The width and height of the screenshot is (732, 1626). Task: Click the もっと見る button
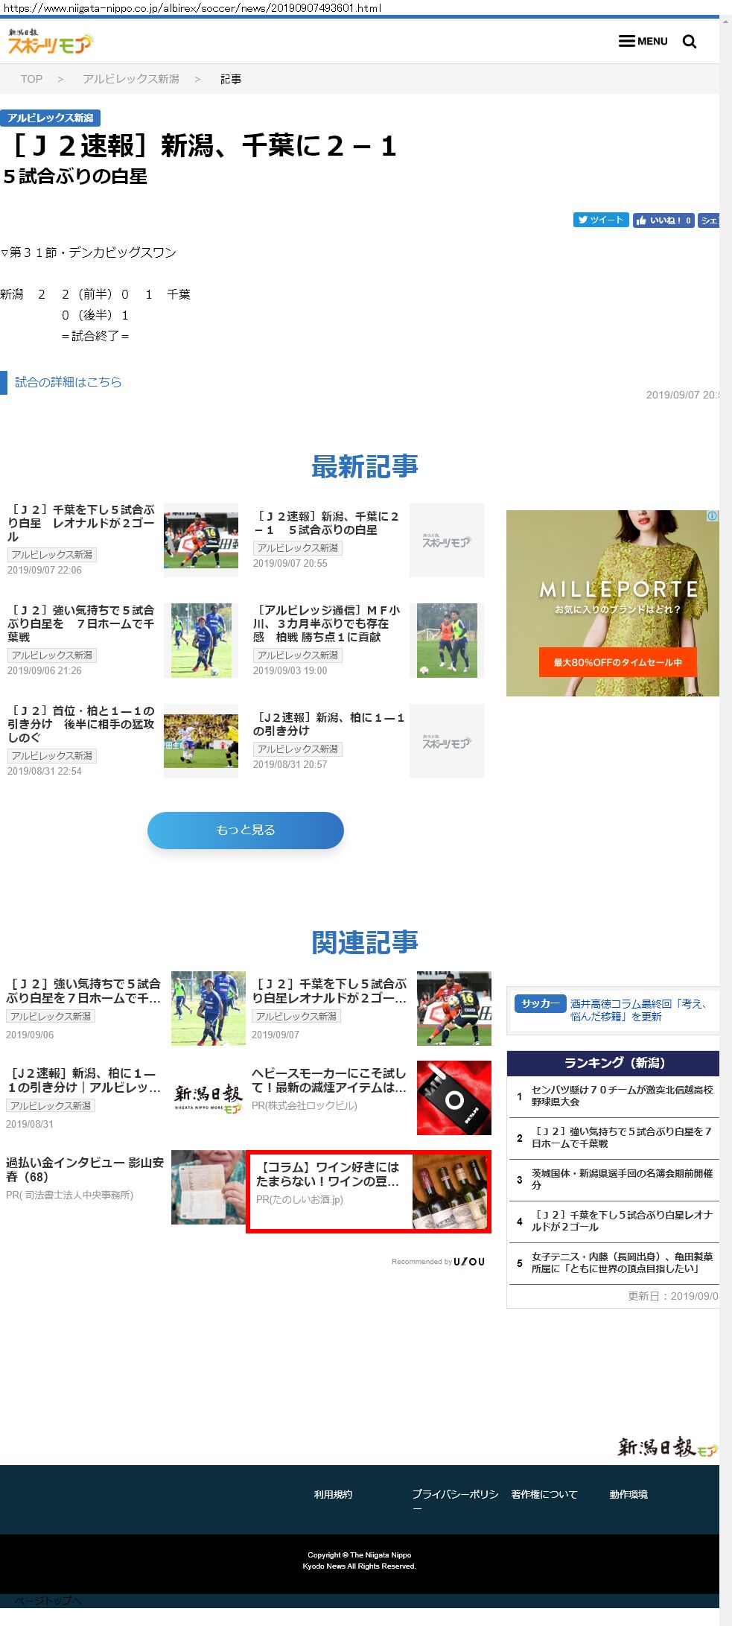point(246,830)
